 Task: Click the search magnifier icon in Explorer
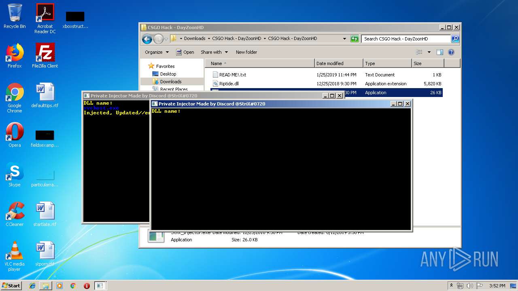point(455,39)
